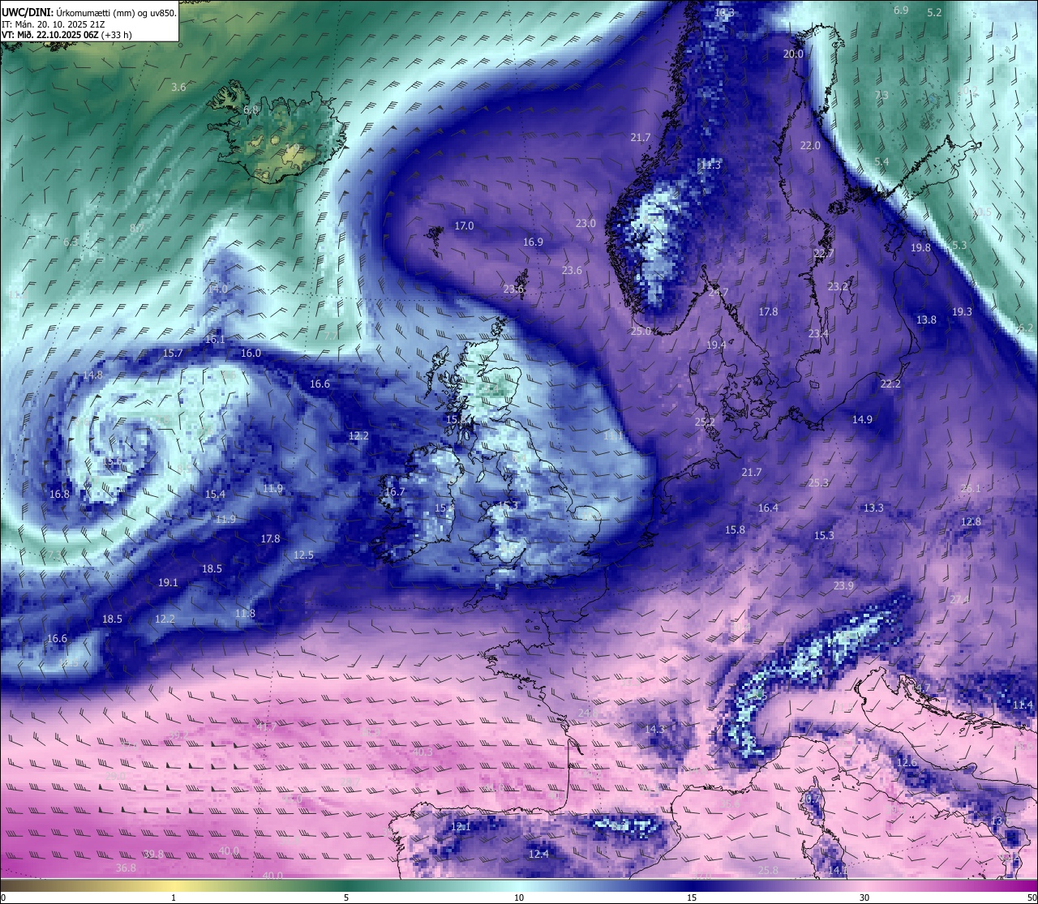Click the value 19.1 in the Atlantic
Viewport: 1038px width, 904px height.
click(168, 582)
